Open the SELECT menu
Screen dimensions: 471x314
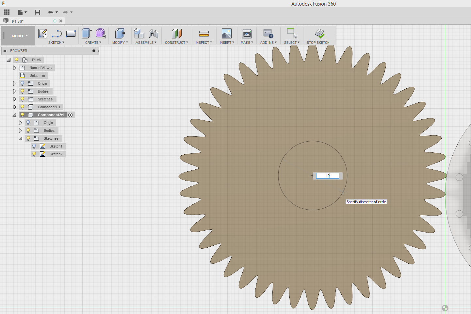(x=292, y=43)
